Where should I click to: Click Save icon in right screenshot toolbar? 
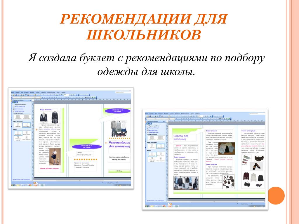pos(150,116)
